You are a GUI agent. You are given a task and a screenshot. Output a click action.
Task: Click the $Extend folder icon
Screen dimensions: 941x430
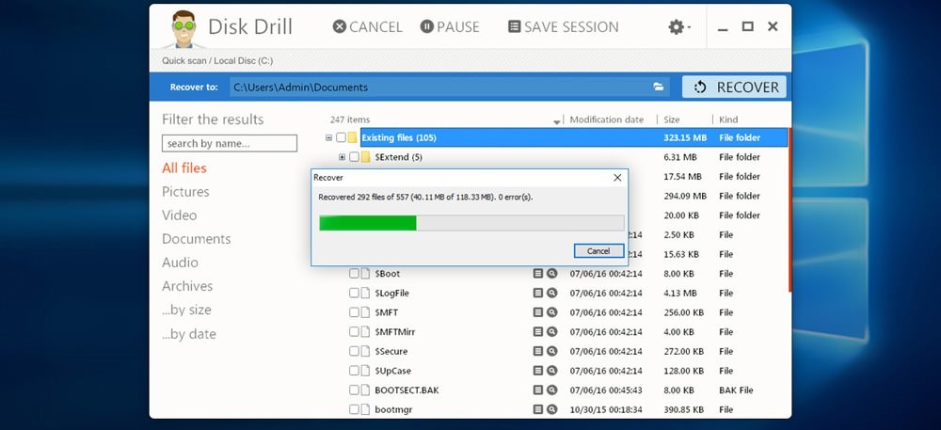pos(365,157)
